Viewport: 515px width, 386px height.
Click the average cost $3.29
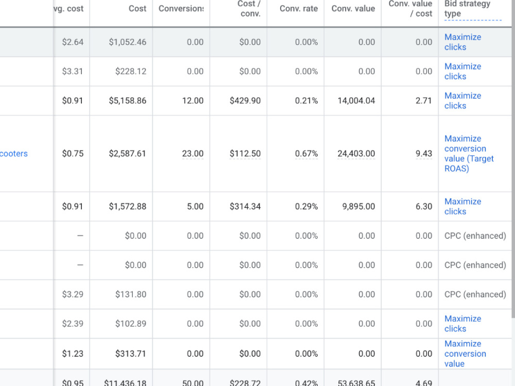pos(73,294)
